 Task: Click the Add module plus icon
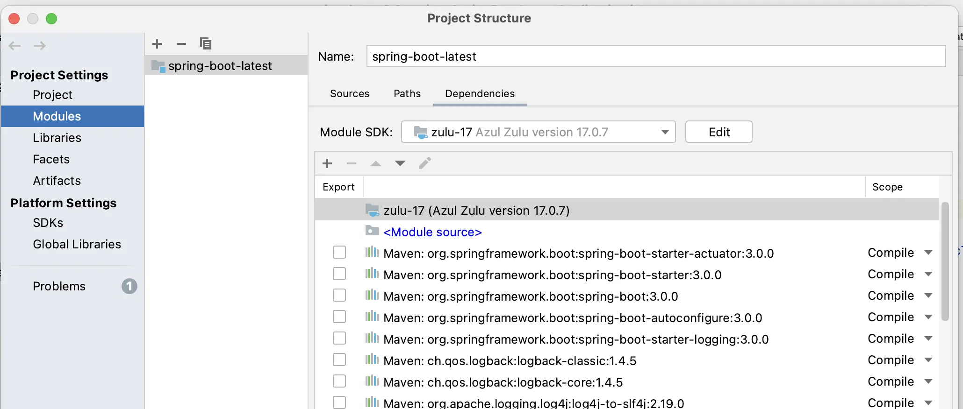[x=157, y=44]
